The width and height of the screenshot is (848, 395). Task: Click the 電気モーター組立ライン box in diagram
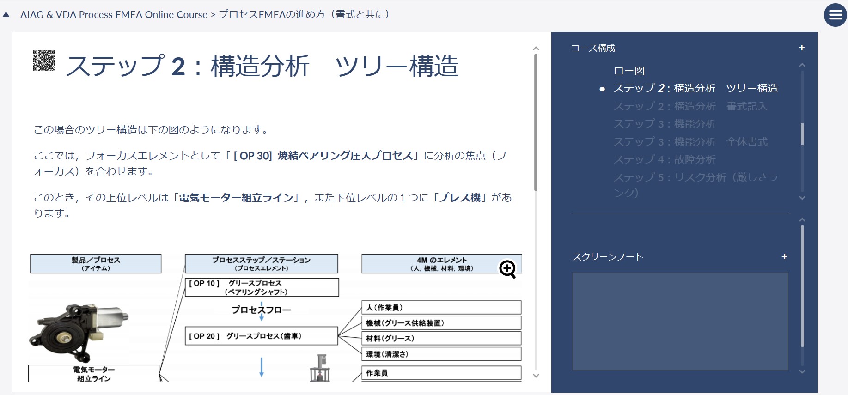[x=94, y=373]
